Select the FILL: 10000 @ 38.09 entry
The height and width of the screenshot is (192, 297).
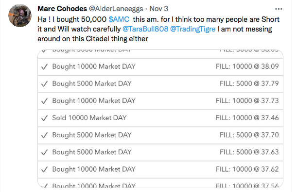[x=247, y=66]
